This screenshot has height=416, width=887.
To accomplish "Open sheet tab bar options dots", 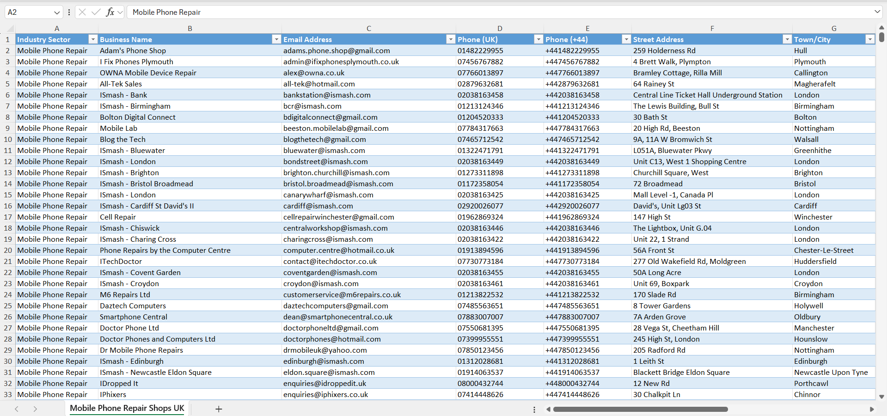I will tap(534, 410).
